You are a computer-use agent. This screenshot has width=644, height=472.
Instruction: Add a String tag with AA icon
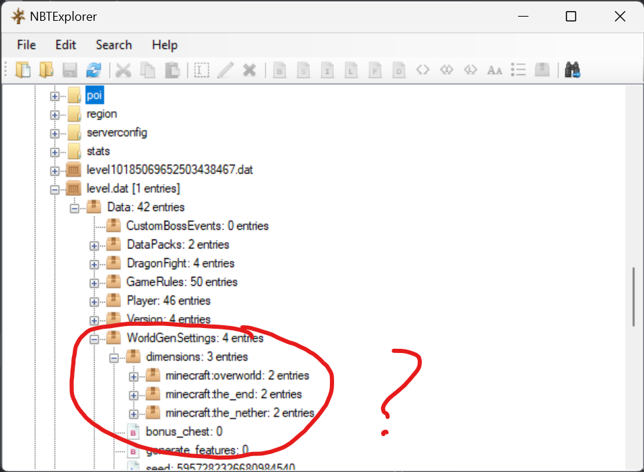tap(494, 70)
